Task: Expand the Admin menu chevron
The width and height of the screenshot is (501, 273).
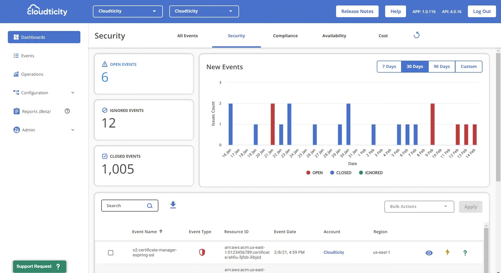Action: pyautogui.click(x=73, y=130)
